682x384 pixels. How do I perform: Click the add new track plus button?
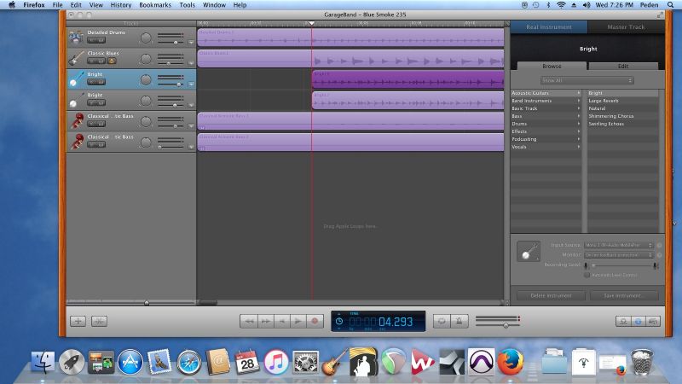pos(78,321)
